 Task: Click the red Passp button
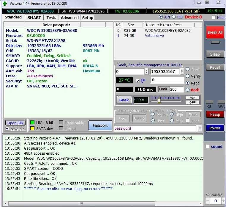pyautogui.click(x=215, y=114)
